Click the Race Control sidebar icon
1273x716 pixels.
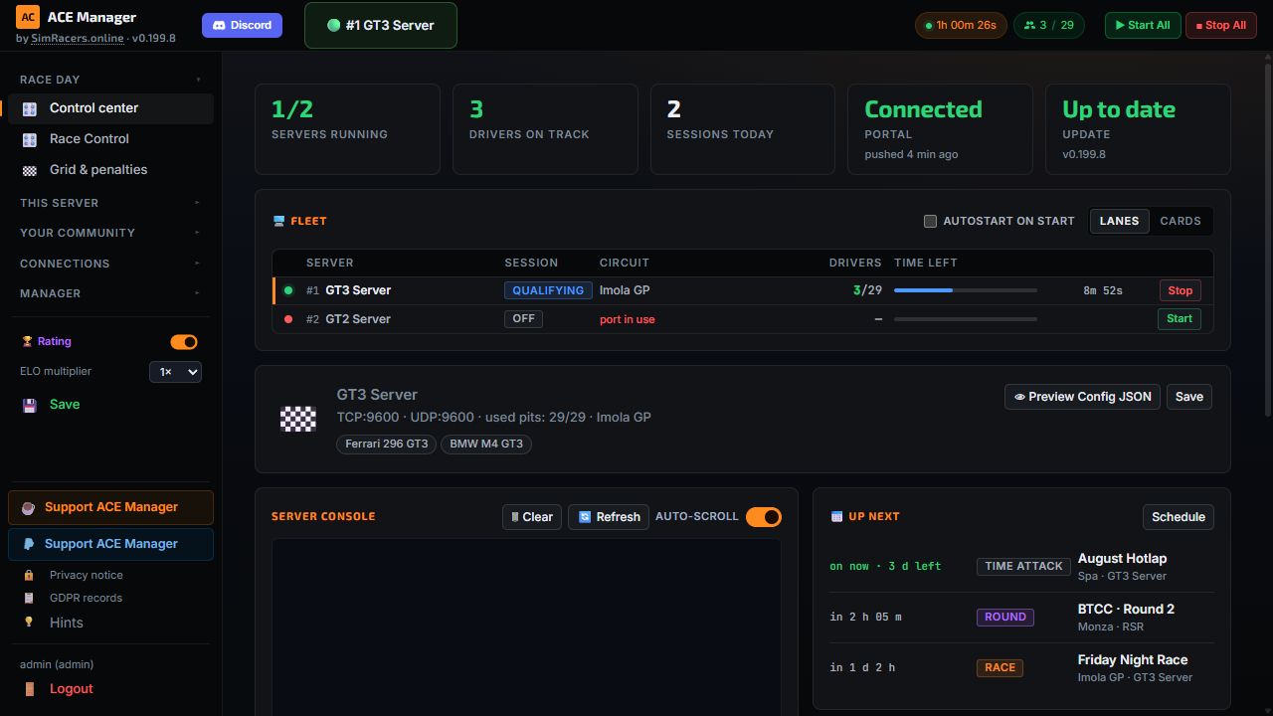pyautogui.click(x=30, y=139)
